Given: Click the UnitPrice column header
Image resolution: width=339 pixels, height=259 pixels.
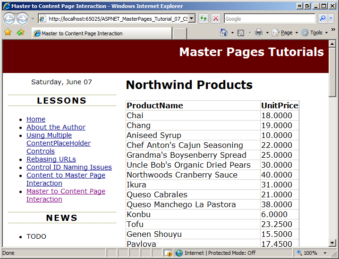Looking at the screenshot, I should (280, 105).
